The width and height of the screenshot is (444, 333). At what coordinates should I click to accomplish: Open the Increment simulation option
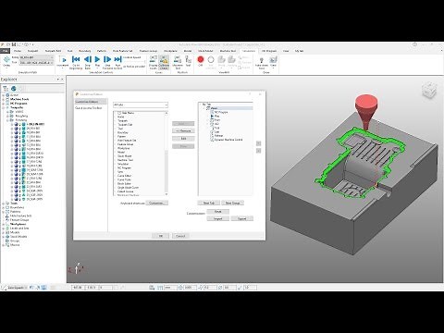click(x=63, y=61)
